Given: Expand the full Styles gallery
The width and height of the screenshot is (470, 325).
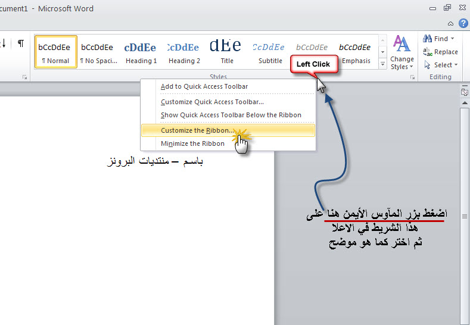Looking at the screenshot, I should (x=383, y=64).
